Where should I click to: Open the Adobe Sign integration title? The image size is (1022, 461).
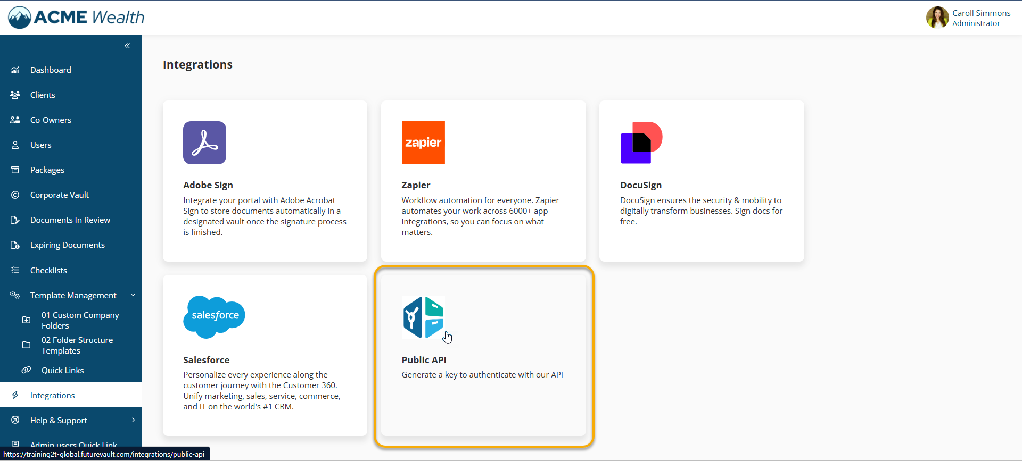(208, 185)
